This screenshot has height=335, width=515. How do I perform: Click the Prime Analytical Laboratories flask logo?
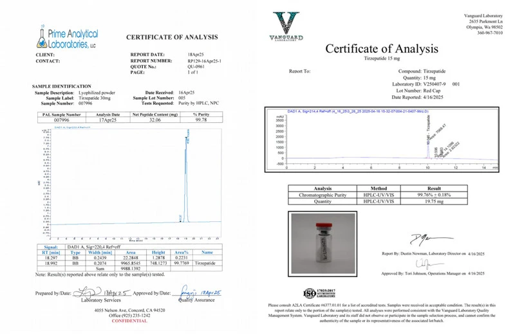pos(42,37)
